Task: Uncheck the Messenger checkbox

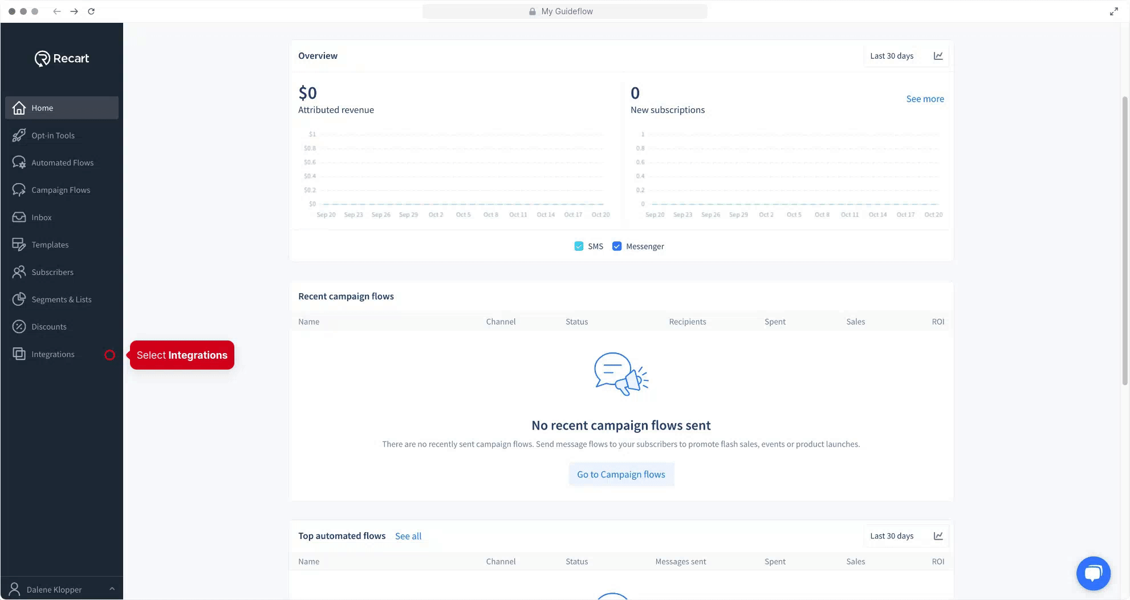Action: (x=617, y=246)
